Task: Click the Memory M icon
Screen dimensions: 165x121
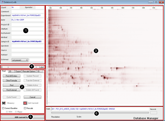Action: (x=4, y=103)
